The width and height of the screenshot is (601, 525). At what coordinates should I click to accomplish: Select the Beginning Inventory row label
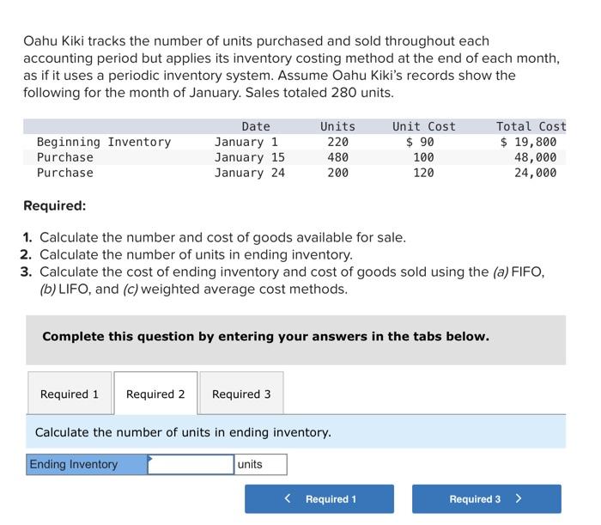click(x=103, y=142)
